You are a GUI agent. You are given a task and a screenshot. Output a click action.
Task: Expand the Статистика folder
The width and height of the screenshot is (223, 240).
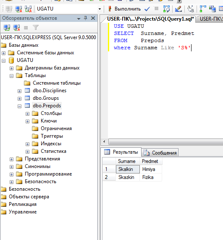(x=27, y=152)
